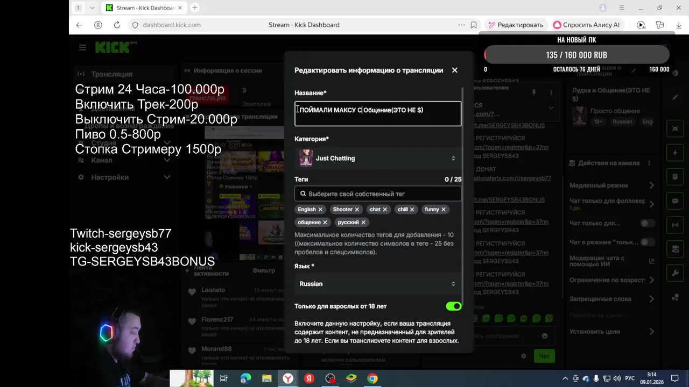Open Запрещенные слова settings
The width and height of the screenshot is (689, 387).
612,299
